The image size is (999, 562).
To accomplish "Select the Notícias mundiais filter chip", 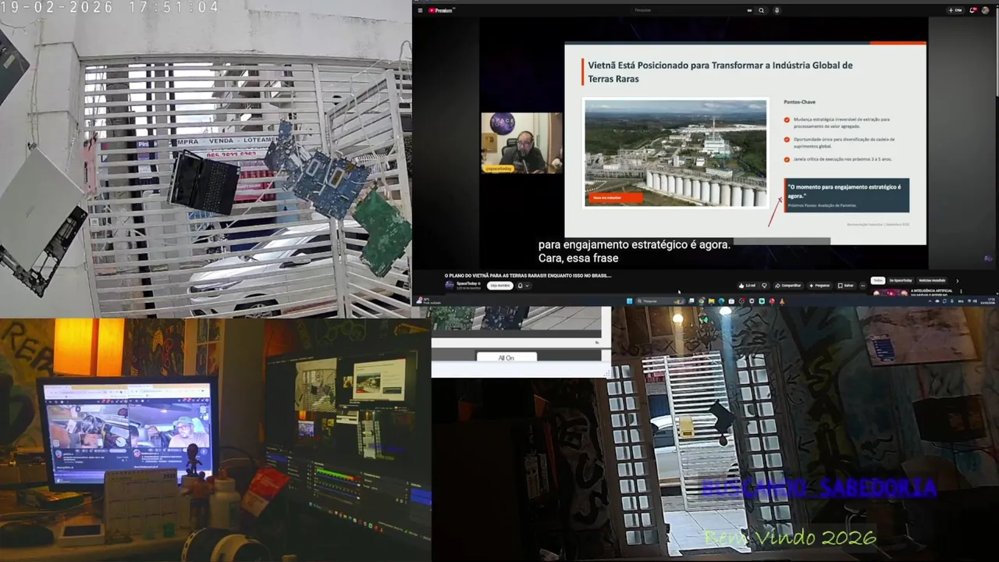I will click(x=933, y=280).
